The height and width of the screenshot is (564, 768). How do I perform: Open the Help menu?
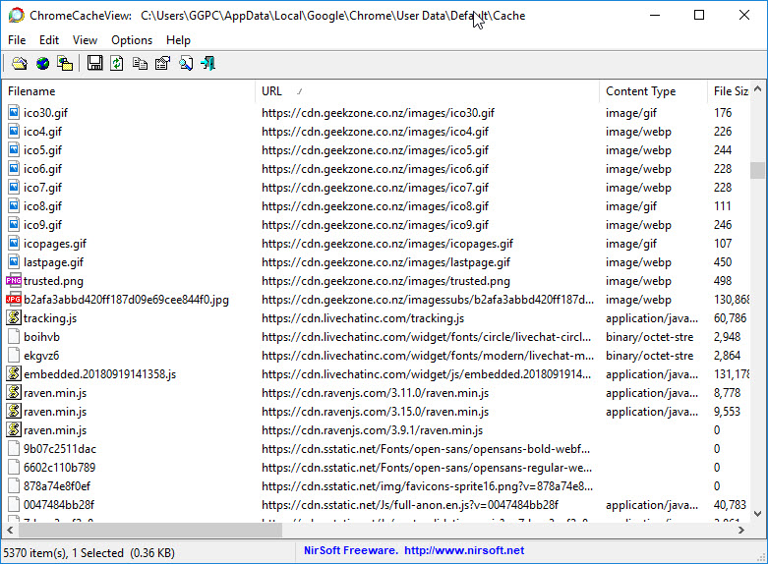pyautogui.click(x=178, y=40)
